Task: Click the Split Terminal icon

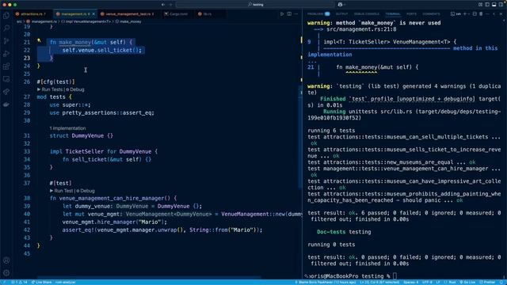Action: click(x=475, y=14)
